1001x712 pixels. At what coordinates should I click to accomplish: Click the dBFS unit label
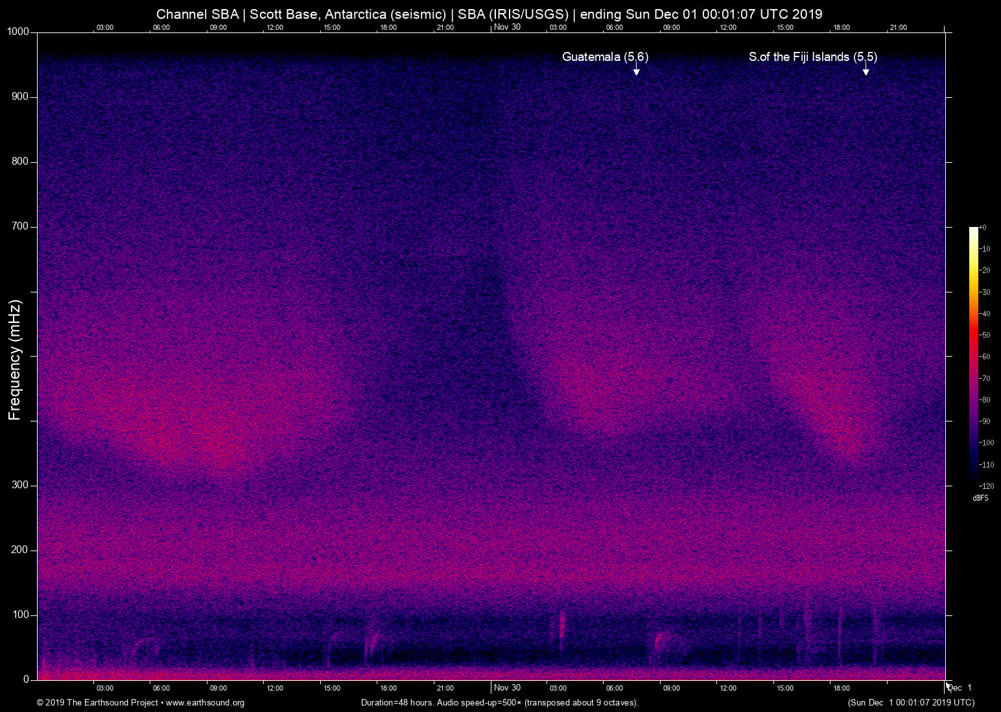980,498
